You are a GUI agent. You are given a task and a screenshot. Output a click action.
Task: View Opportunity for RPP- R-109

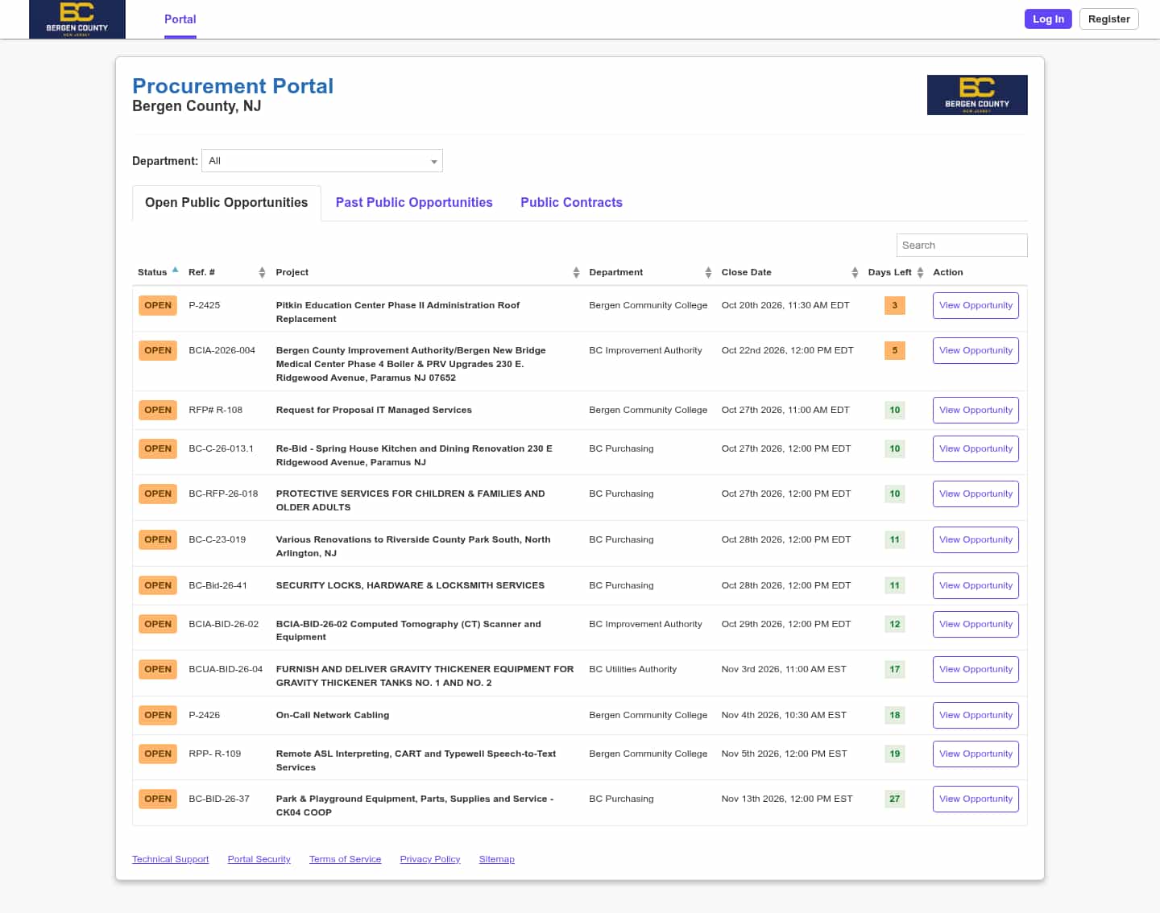click(976, 754)
